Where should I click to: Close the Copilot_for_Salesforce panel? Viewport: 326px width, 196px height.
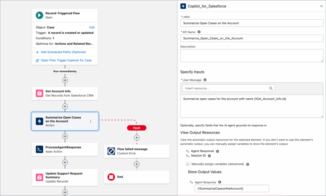pos(322,6)
